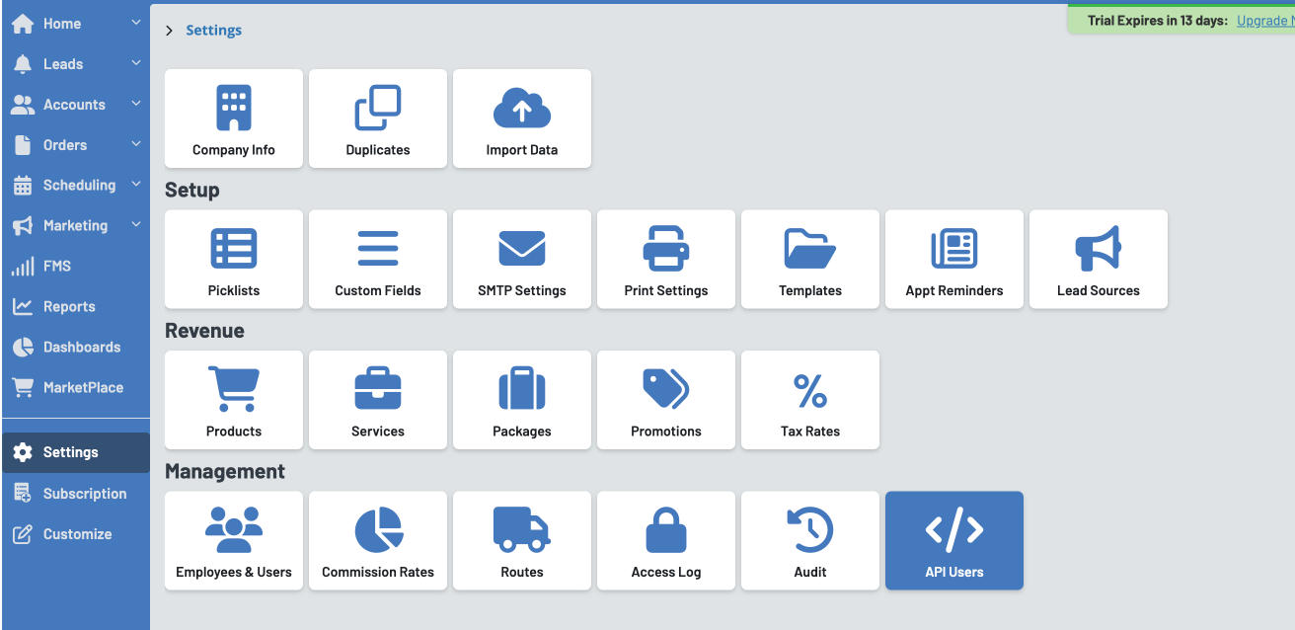
Task: Open the Subscription sidebar item
Action: click(84, 494)
